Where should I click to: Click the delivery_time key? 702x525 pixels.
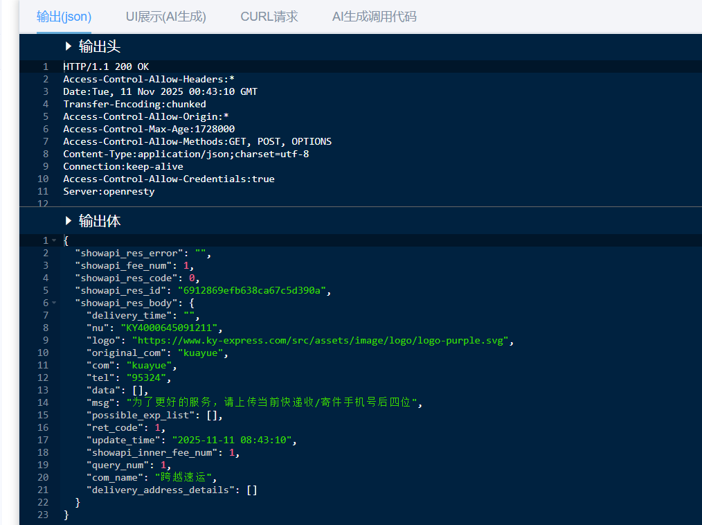(129, 316)
